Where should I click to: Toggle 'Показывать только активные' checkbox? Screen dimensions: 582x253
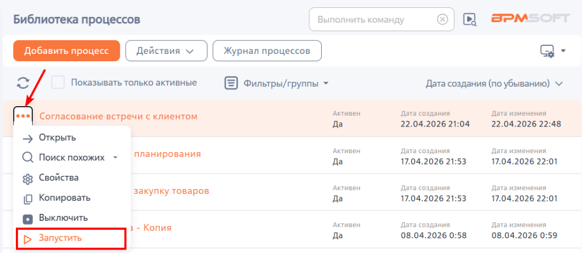point(58,83)
